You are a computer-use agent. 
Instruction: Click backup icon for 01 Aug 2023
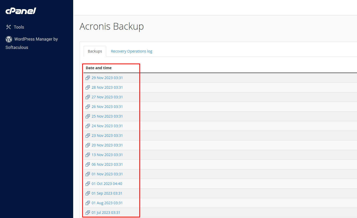88,203
